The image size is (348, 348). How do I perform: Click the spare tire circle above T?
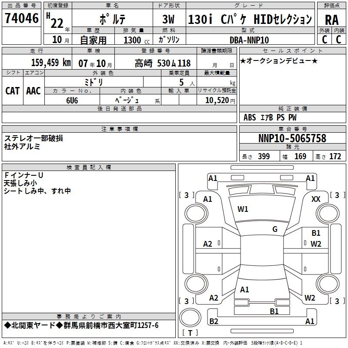(x=190, y=317)
